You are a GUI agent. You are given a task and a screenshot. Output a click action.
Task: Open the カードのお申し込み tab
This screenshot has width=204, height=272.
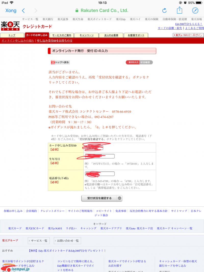coord(37,35)
